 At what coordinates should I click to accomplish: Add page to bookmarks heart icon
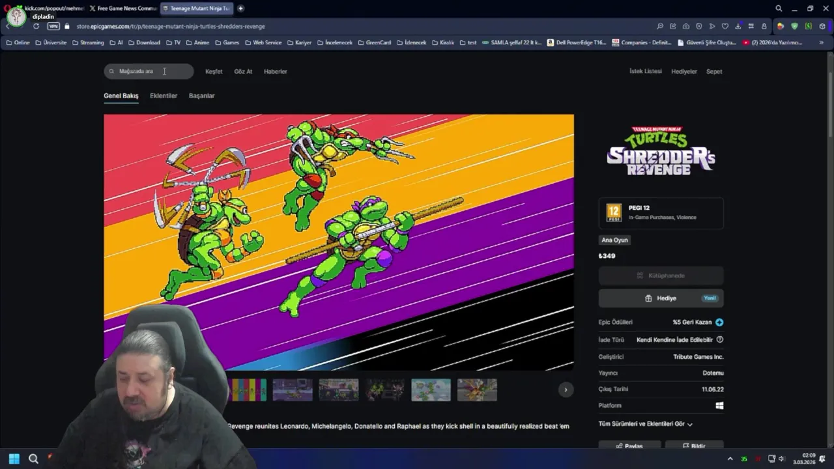click(x=725, y=26)
